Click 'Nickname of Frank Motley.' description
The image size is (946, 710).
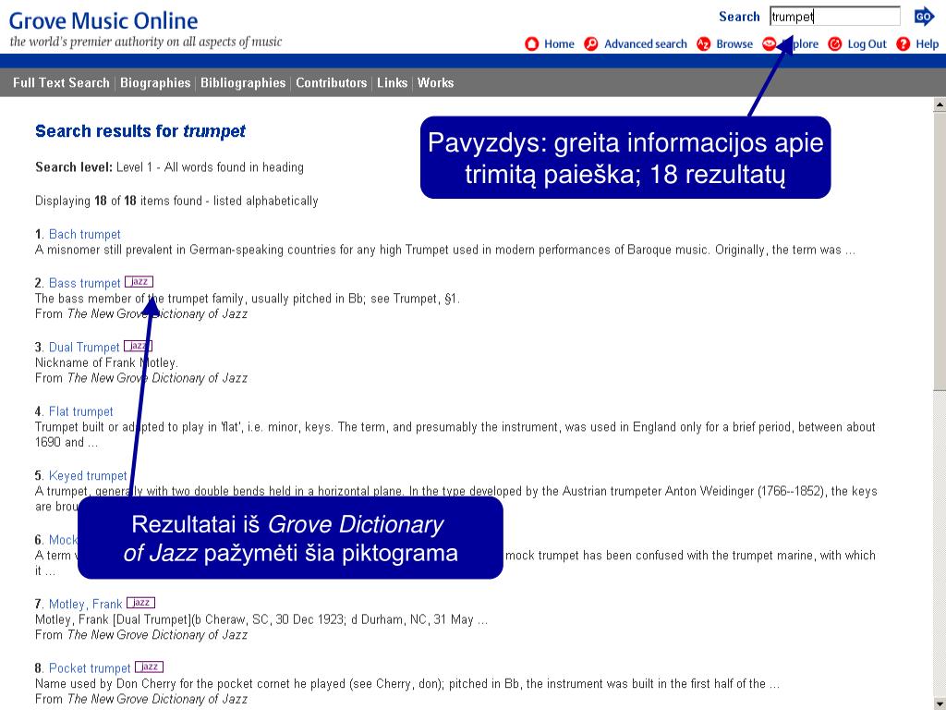[106, 362]
